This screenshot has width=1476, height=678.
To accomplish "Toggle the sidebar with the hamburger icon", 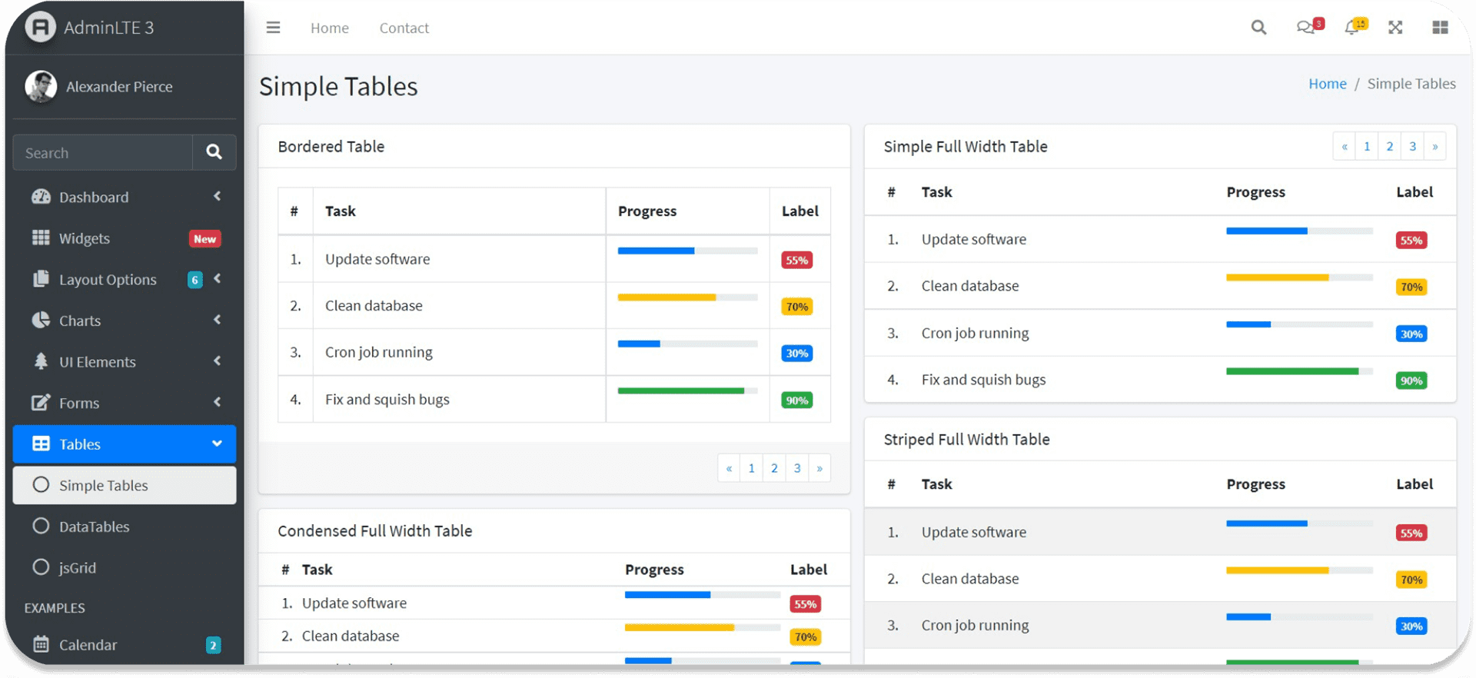I will pyautogui.click(x=273, y=28).
